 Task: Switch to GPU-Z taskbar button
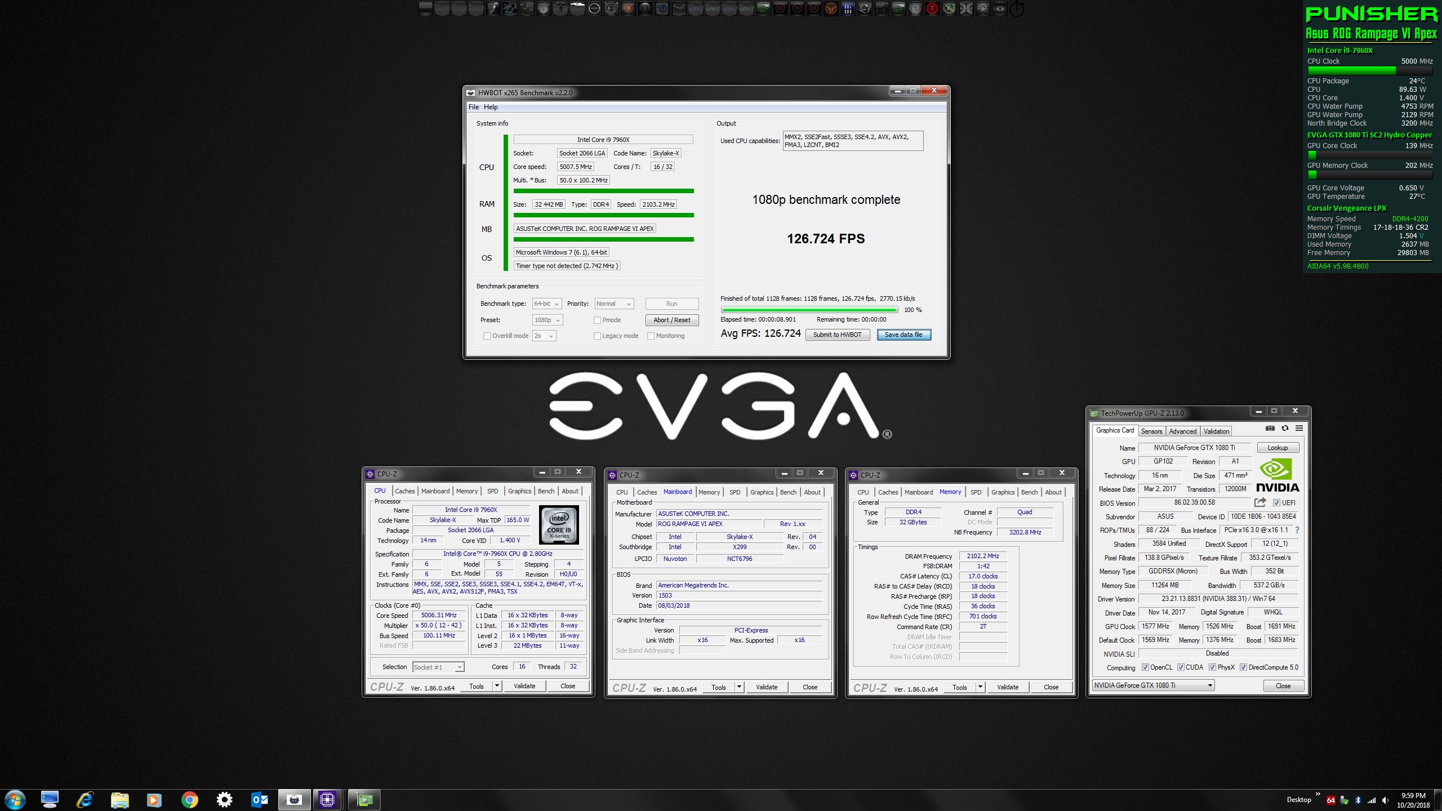click(x=365, y=799)
